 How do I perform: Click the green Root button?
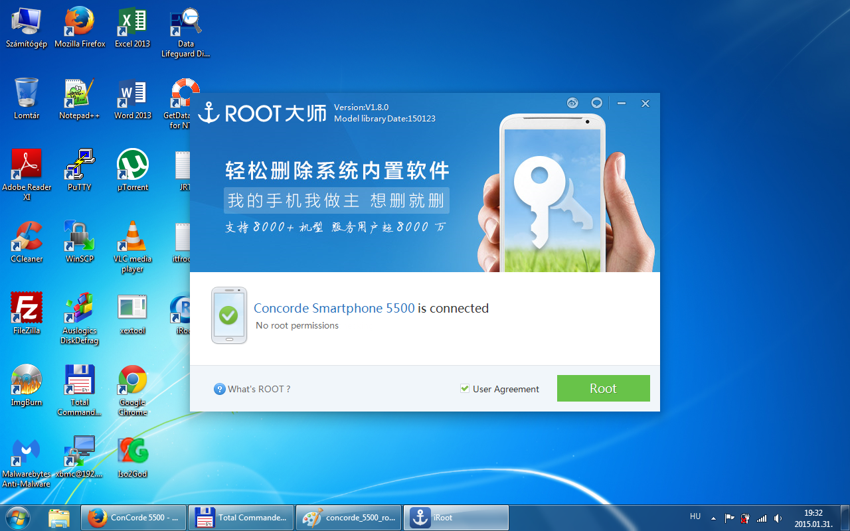tap(603, 388)
